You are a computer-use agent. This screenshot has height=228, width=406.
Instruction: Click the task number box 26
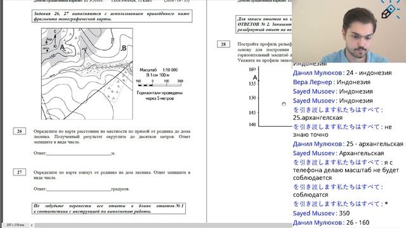pos(20,131)
